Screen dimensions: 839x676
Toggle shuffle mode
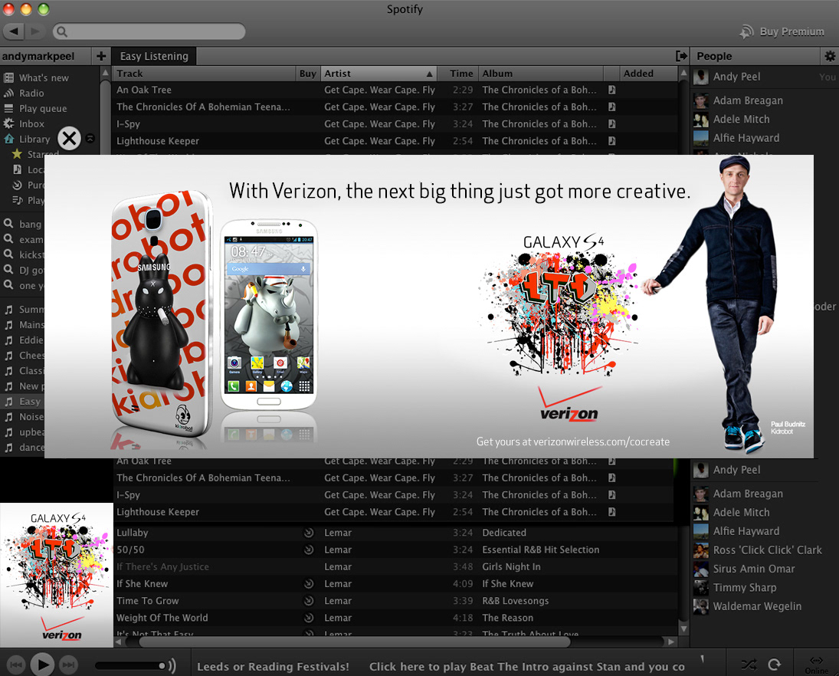tap(749, 665)
